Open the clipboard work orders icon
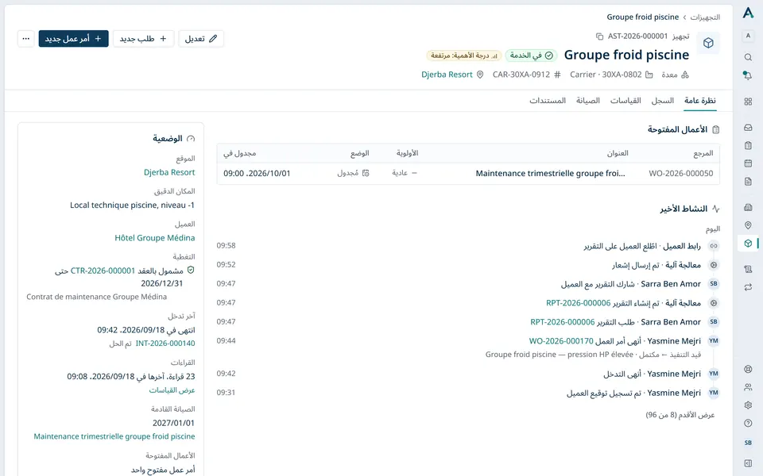Screen dimensions: 763x476 [748, 145]
